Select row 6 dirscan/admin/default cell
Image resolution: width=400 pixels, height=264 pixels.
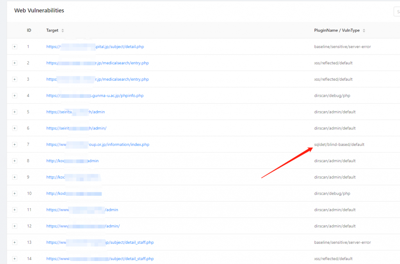pyautogui.click(x=335, y=128)
